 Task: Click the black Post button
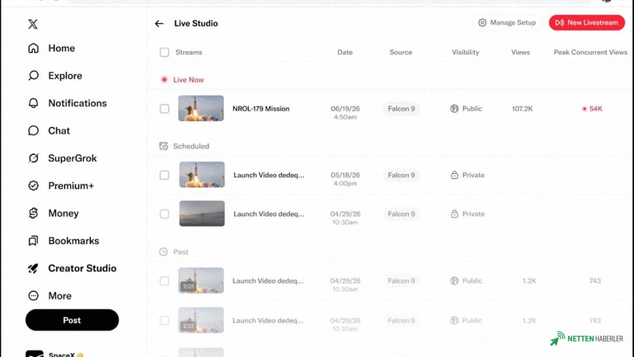(x=72, y=320)
